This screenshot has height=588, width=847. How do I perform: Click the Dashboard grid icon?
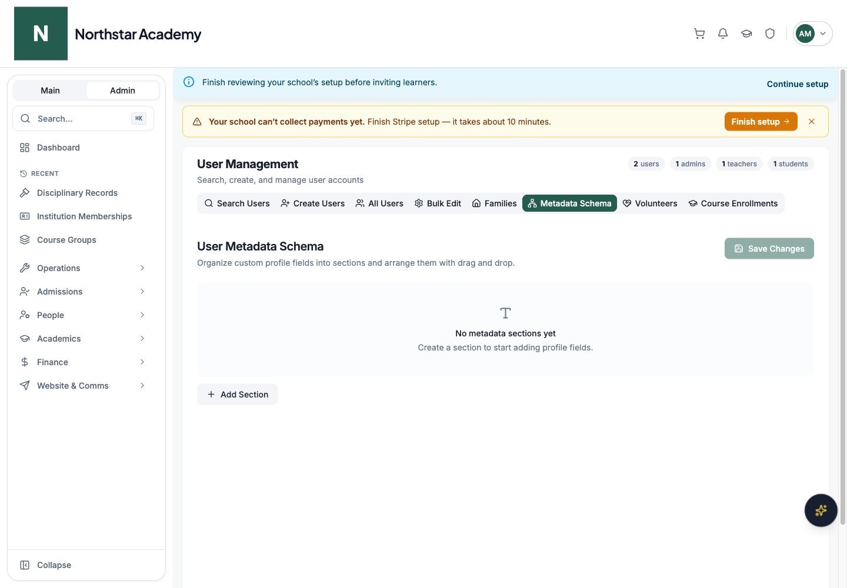click(25, 148)
